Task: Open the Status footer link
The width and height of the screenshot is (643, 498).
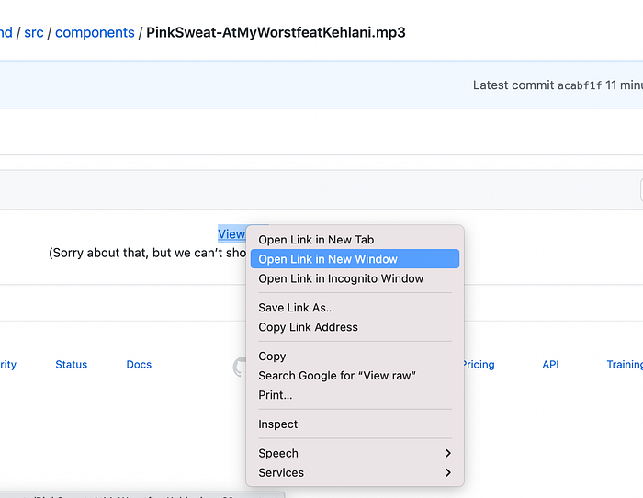Action: click(x=71, y=365)
